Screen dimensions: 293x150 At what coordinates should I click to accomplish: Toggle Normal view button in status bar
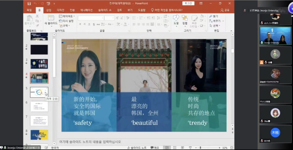(167, 148)
